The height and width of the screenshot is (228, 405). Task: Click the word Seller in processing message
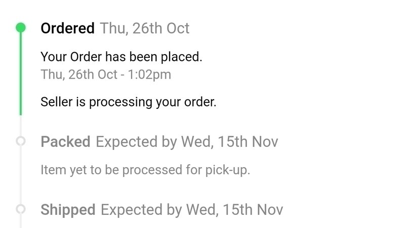[x=57, y=102]
